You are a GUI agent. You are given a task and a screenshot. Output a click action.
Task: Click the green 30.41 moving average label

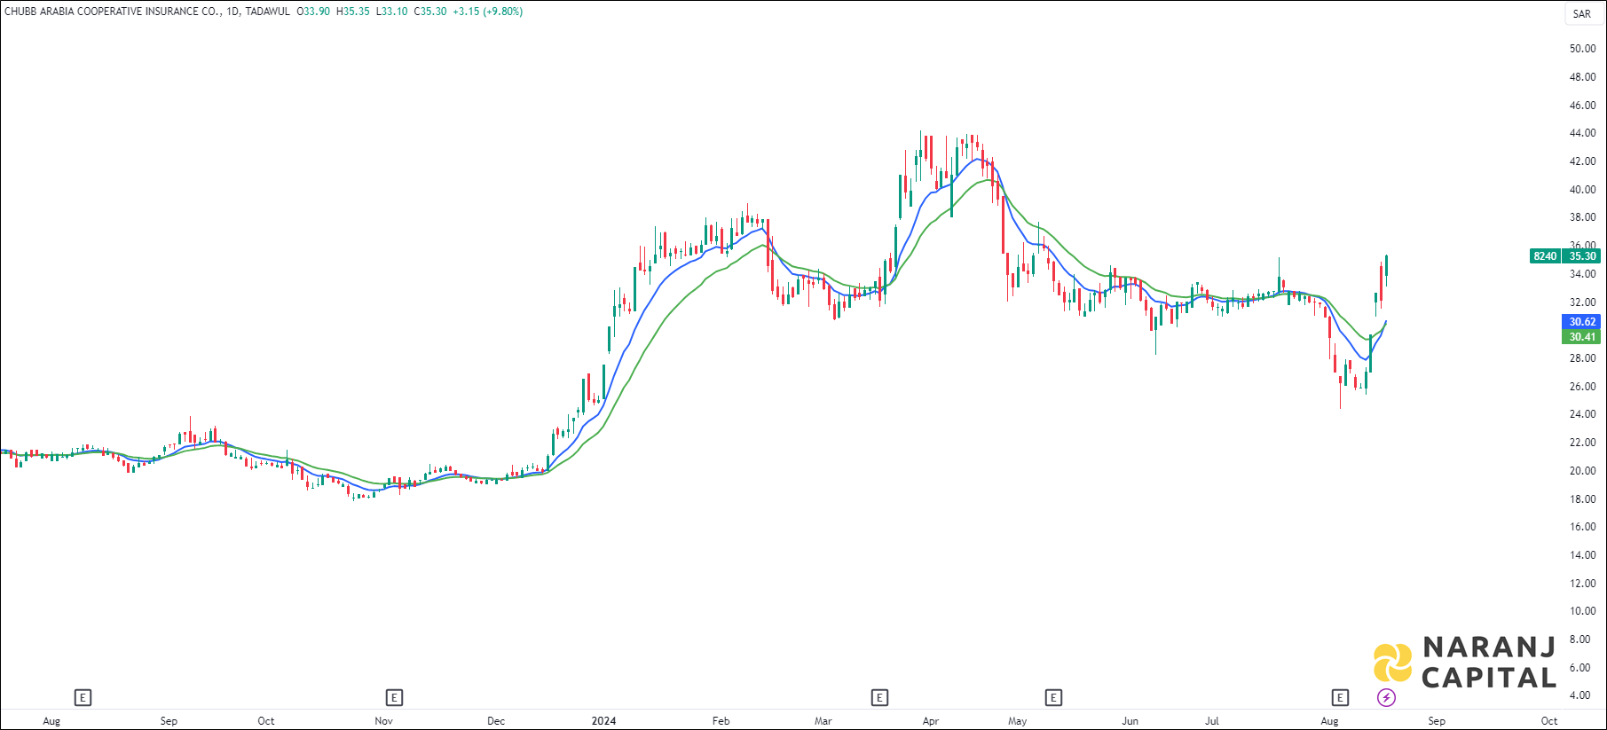tap(1582, 337)
